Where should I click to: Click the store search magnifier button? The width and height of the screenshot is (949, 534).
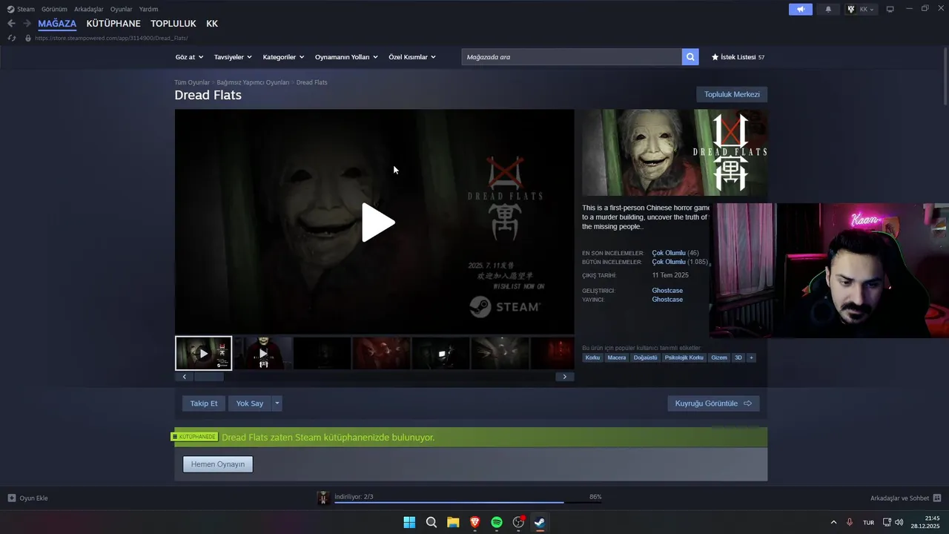(690, 57)
